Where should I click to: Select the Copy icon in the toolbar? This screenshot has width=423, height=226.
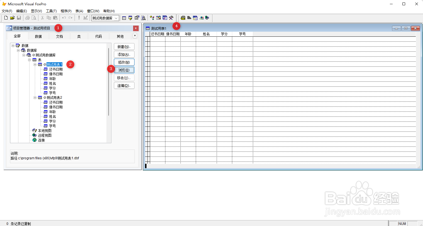click(x=49, y=18)
